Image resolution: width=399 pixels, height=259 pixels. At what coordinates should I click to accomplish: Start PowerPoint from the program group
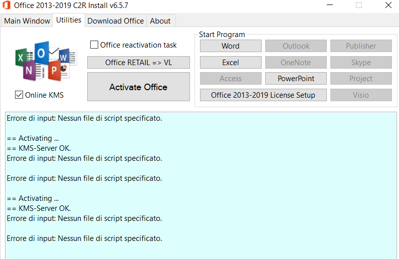(296, 78)
